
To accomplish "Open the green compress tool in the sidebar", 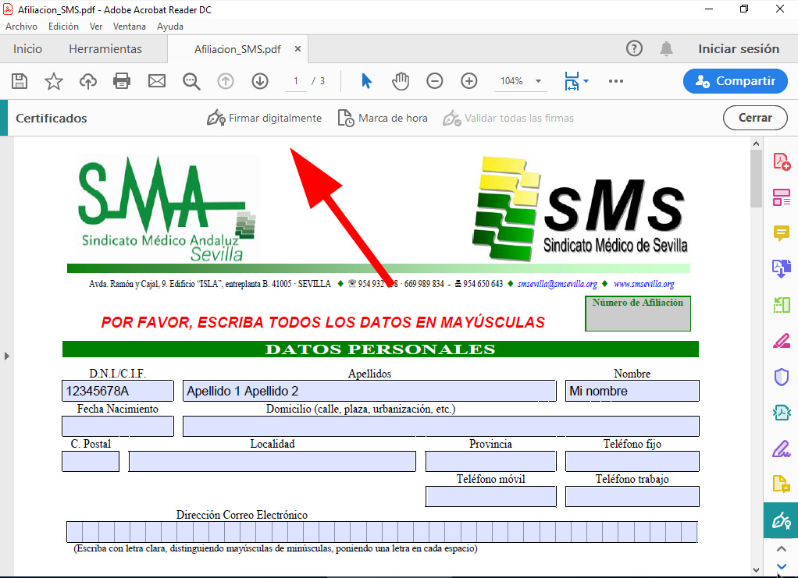I will click(x=782, y=304).
